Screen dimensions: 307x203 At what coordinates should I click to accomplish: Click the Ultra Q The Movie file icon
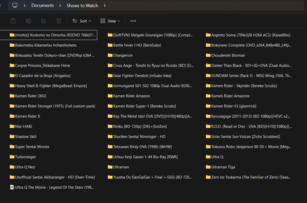pos(12,187)
